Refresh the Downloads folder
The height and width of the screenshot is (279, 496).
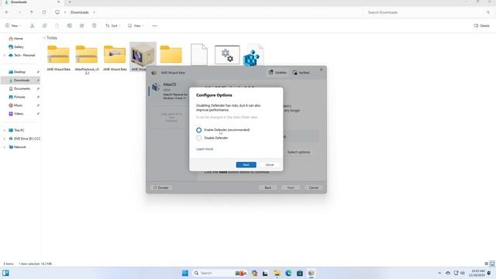tap(44, 12)
